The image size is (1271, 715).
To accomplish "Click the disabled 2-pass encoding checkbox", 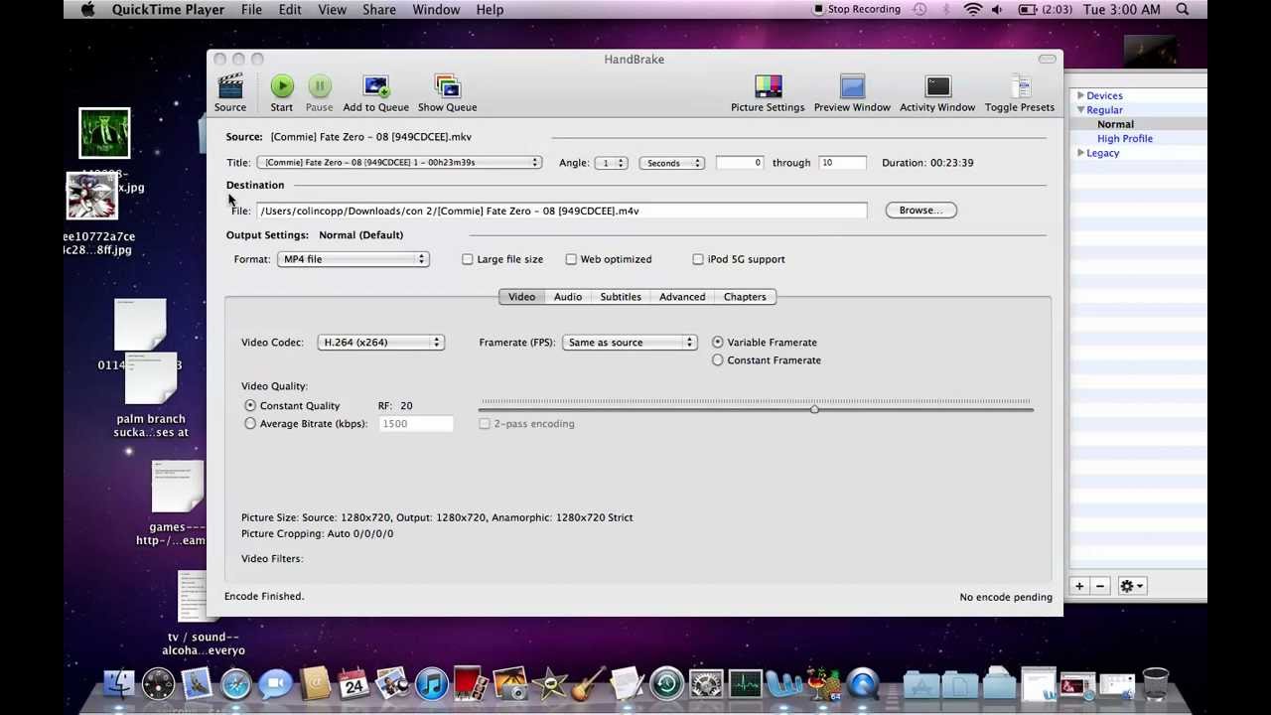I will pyautogui.click(x=485, y=424).
